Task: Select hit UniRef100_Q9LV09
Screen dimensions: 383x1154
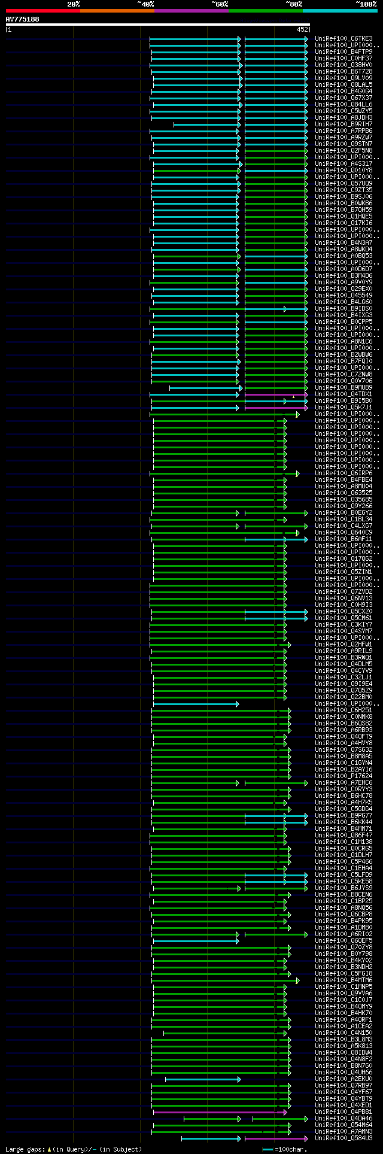Action: [x=344, y=78]
